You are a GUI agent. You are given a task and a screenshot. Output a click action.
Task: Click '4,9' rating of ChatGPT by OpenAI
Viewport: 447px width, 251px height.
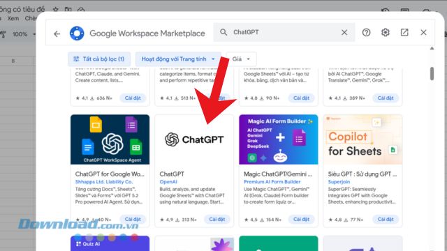(x=170, y=220)
